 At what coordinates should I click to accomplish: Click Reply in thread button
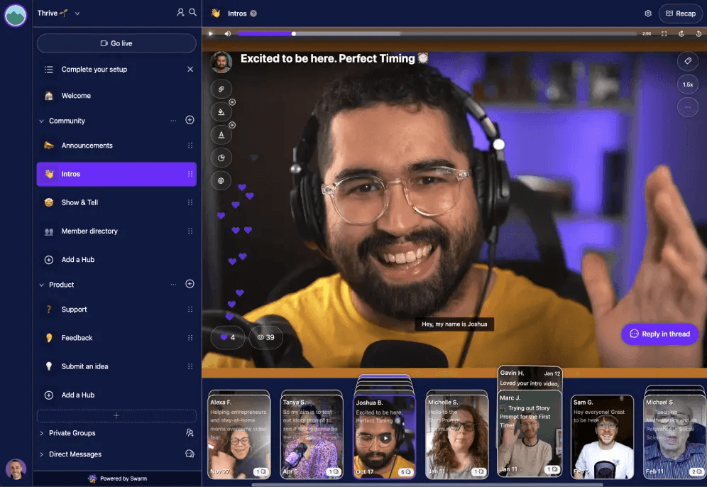click(660, 334)
